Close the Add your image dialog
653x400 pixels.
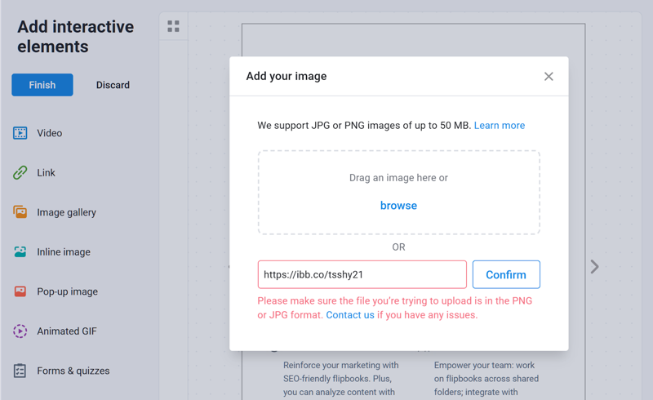click(x=549, y=76)
